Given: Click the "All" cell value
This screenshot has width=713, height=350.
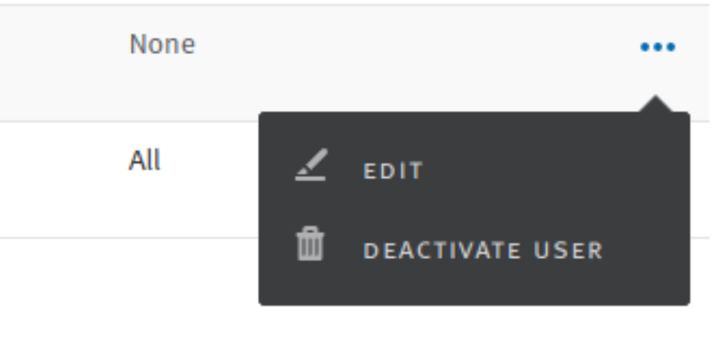Looking at the screenshot, I should click(x=145, y=160).
